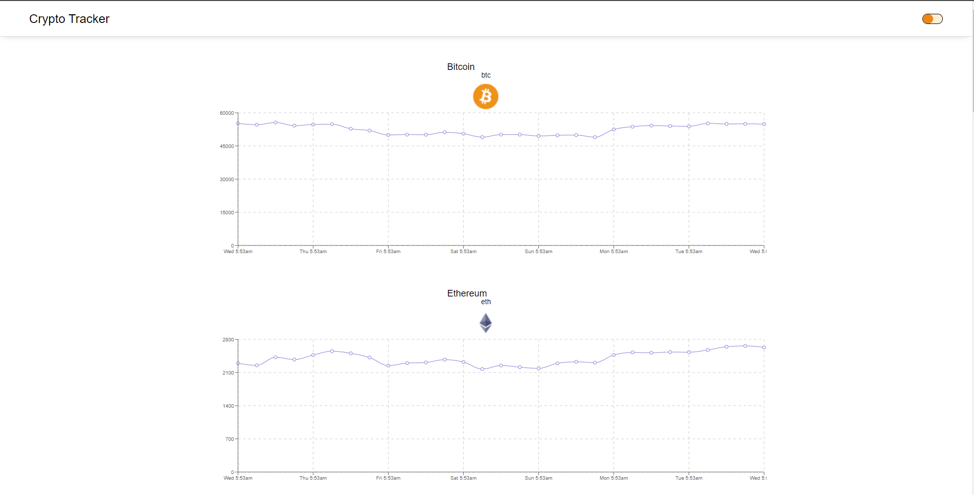
Task: Click Mon 5:53am label under Bitcoin chart
Action: click(x=614, y=252)
